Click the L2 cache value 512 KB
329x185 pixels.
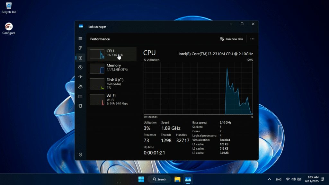coord(224,148)
